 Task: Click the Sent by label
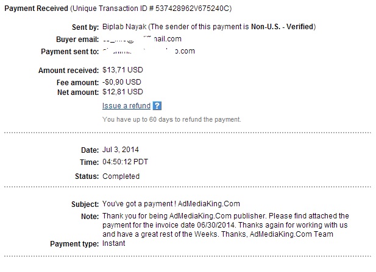click(85, 27)
